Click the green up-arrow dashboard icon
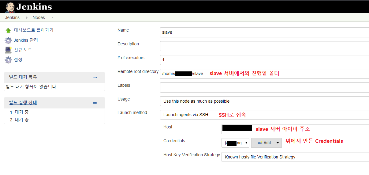Viewport: 369px width, 175px height. coord(8,30)
